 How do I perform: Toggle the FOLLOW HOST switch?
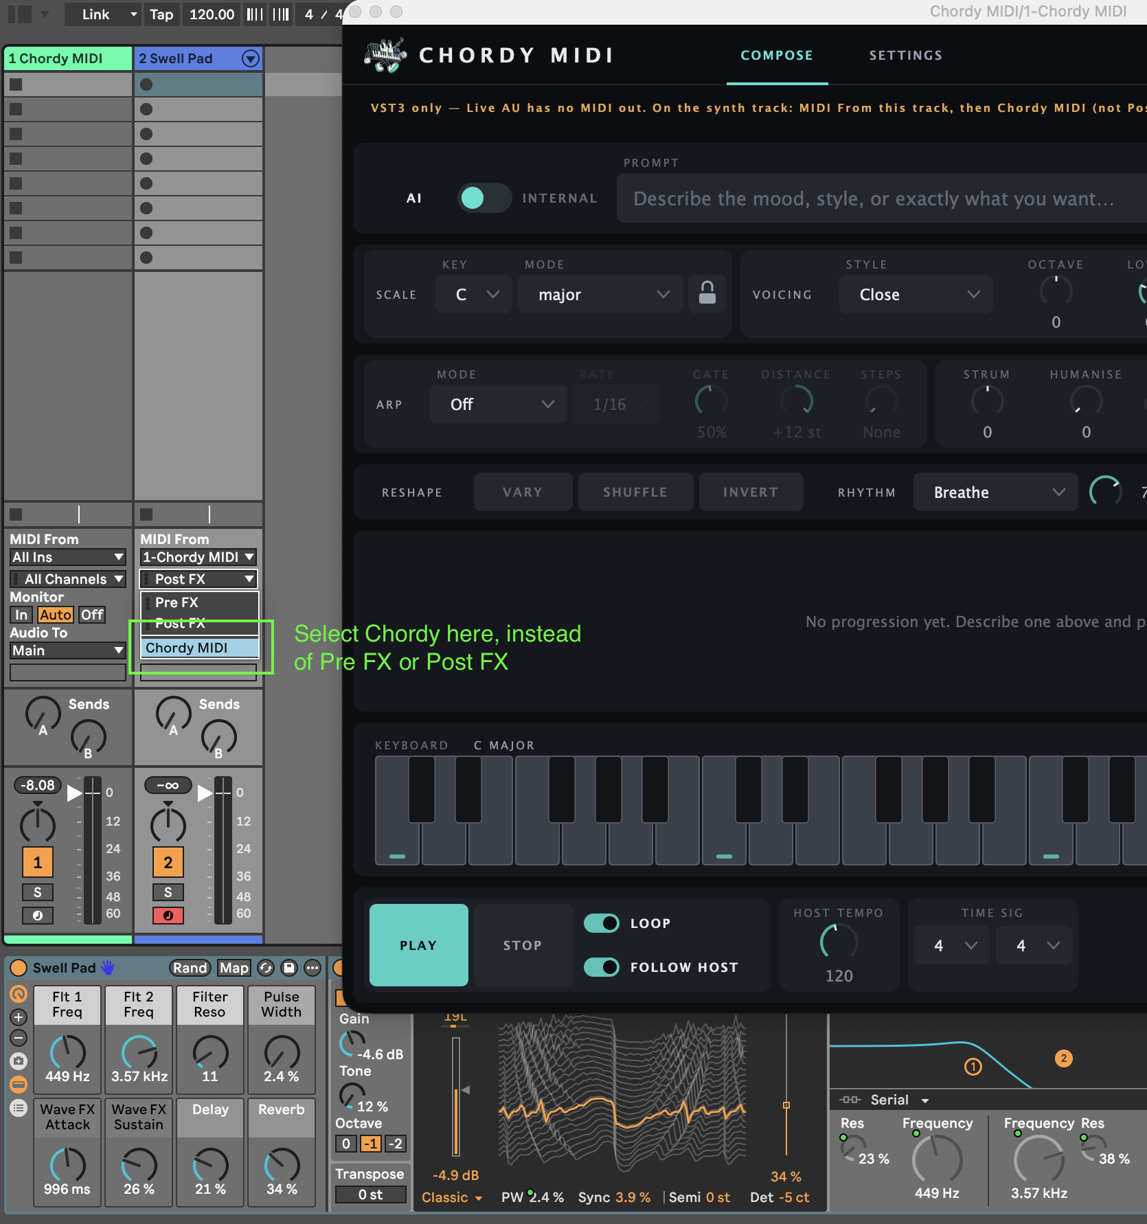coord(601,967)
